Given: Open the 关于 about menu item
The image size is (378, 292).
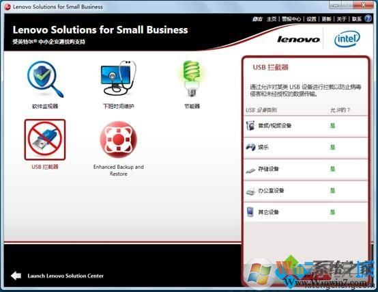Looking at the screenshot, I should point(341,19).
